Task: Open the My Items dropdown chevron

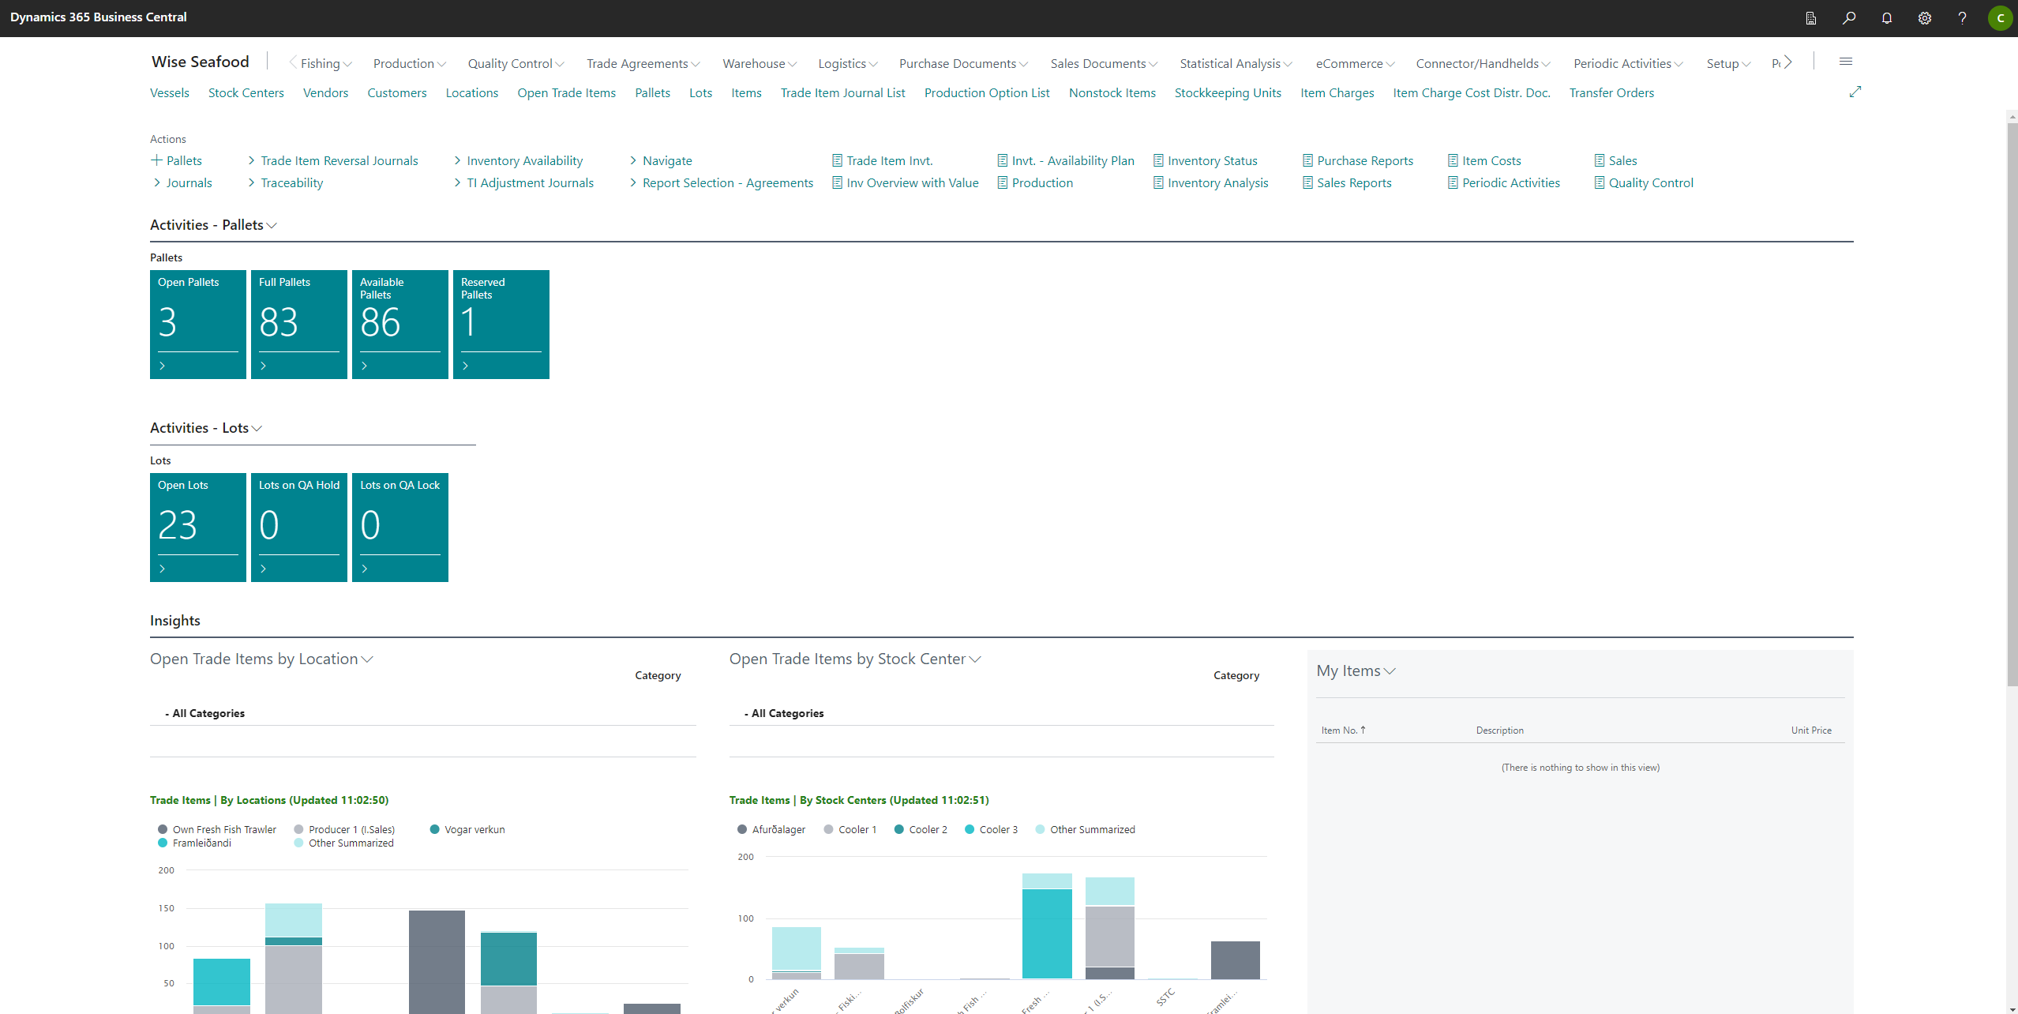Action: tap(1390, 671)
